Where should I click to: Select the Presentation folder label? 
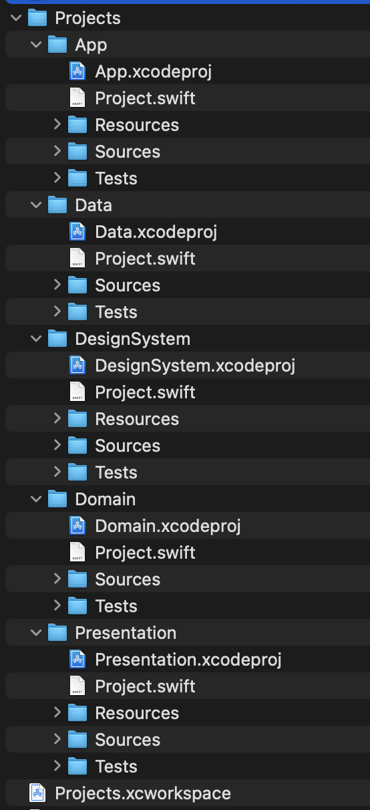coord(126,632)
